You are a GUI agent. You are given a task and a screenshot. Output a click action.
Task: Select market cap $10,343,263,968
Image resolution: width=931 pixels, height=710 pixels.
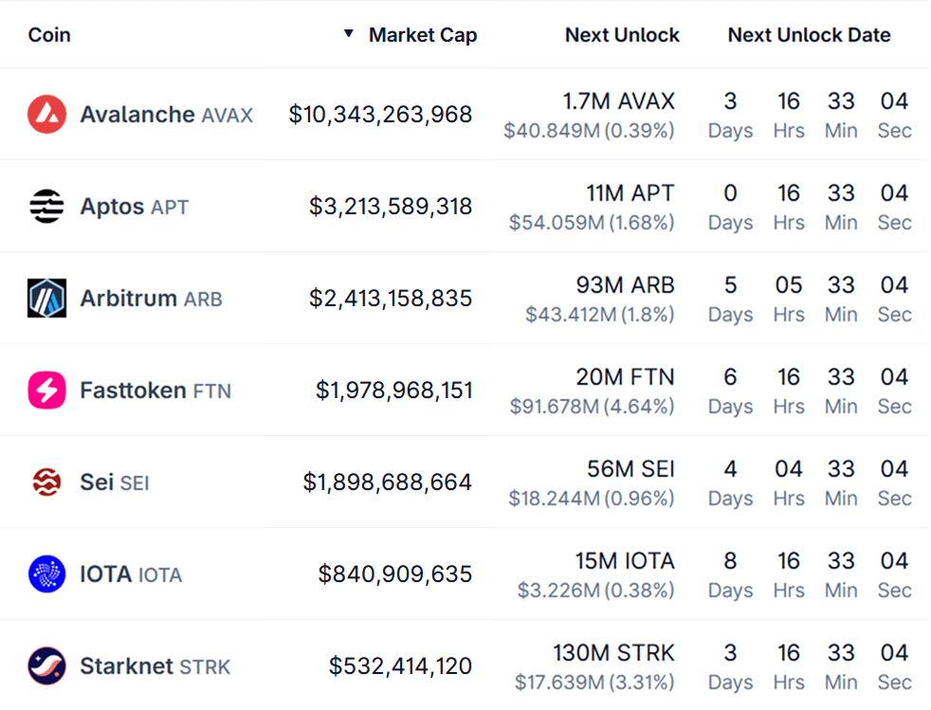coord(380,115)
